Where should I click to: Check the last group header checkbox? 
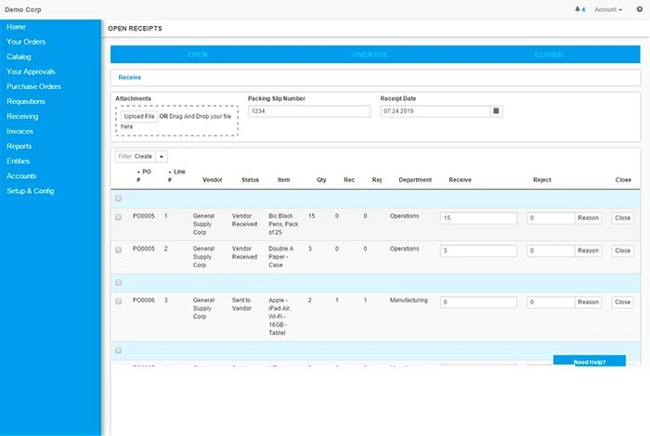pos(119,351)
